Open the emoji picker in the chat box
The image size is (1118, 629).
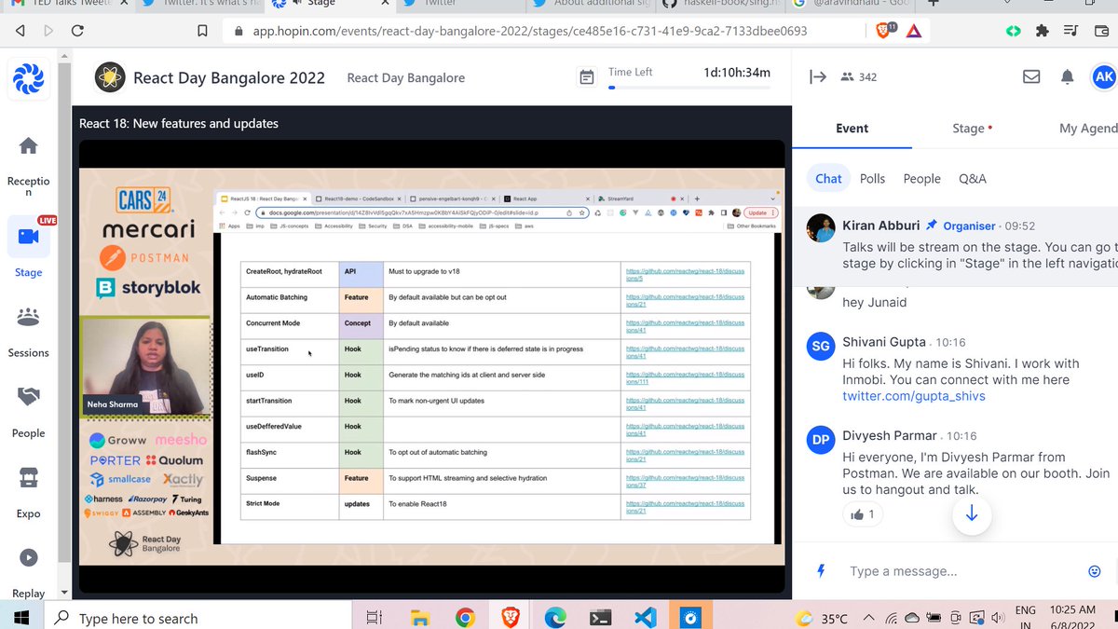1095,571
